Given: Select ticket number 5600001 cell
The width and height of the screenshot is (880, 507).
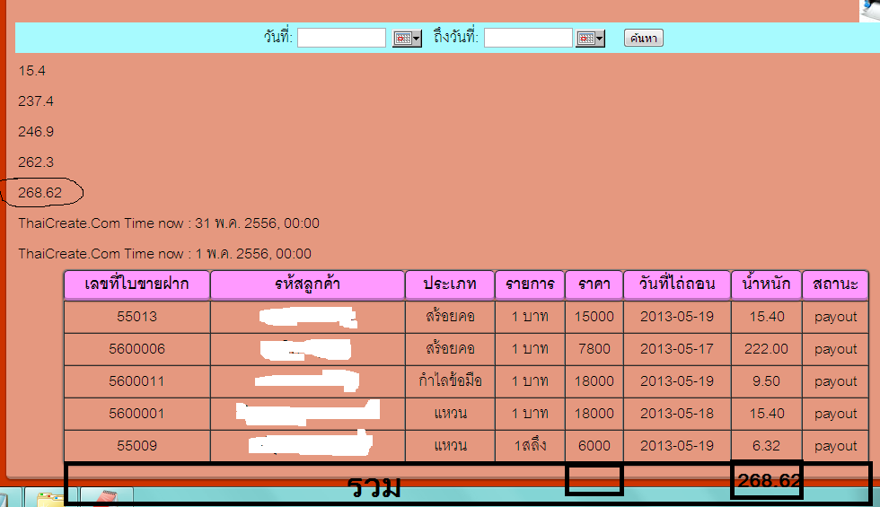Looking at the screenshot, I should (x=136, y=414).
